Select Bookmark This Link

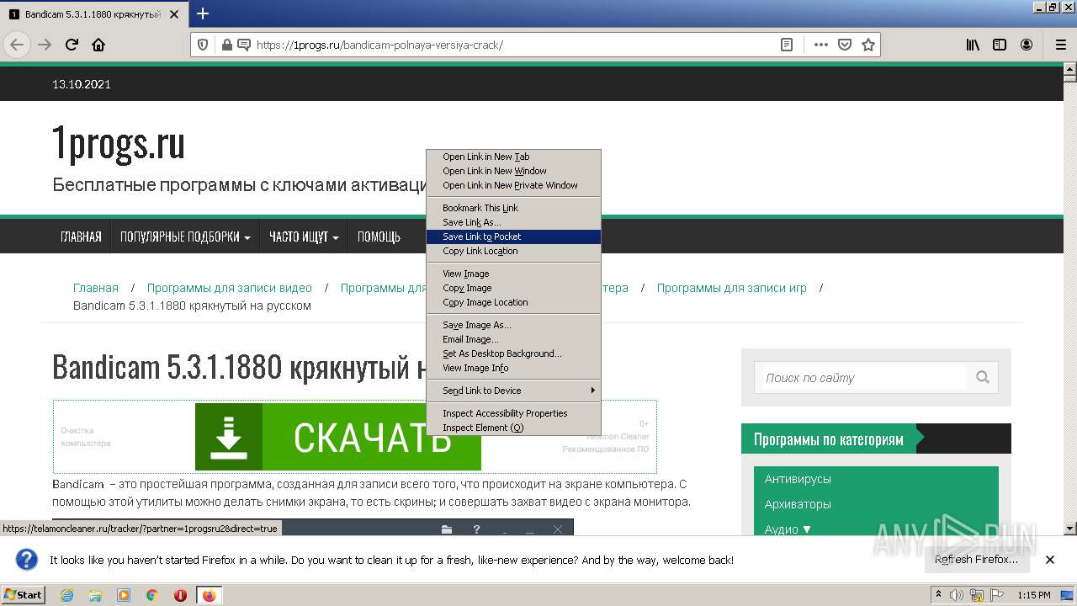(x=513, y=208)
